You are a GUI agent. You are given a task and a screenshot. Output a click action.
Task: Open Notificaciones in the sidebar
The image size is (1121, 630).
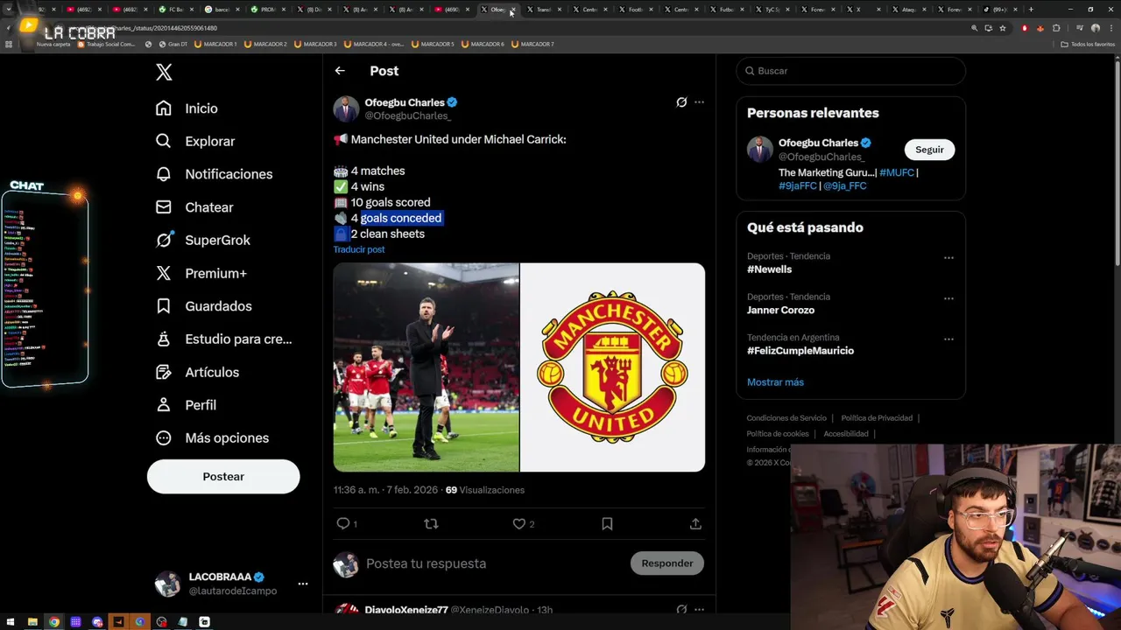214,174
